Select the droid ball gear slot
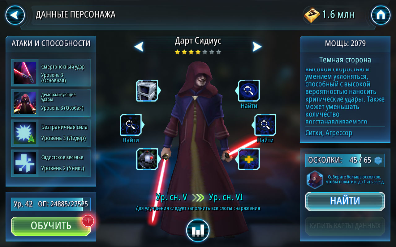This screenshot has height=247, width=396. (147, 159)
